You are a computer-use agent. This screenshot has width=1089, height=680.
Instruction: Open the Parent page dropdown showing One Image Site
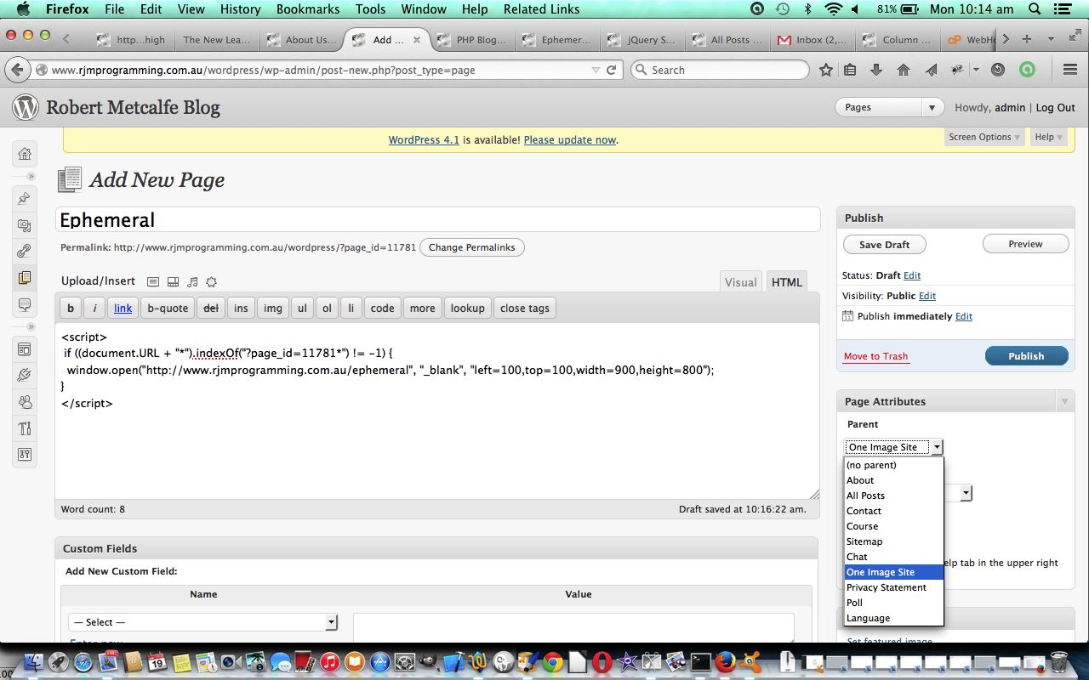tap(893, 447)
